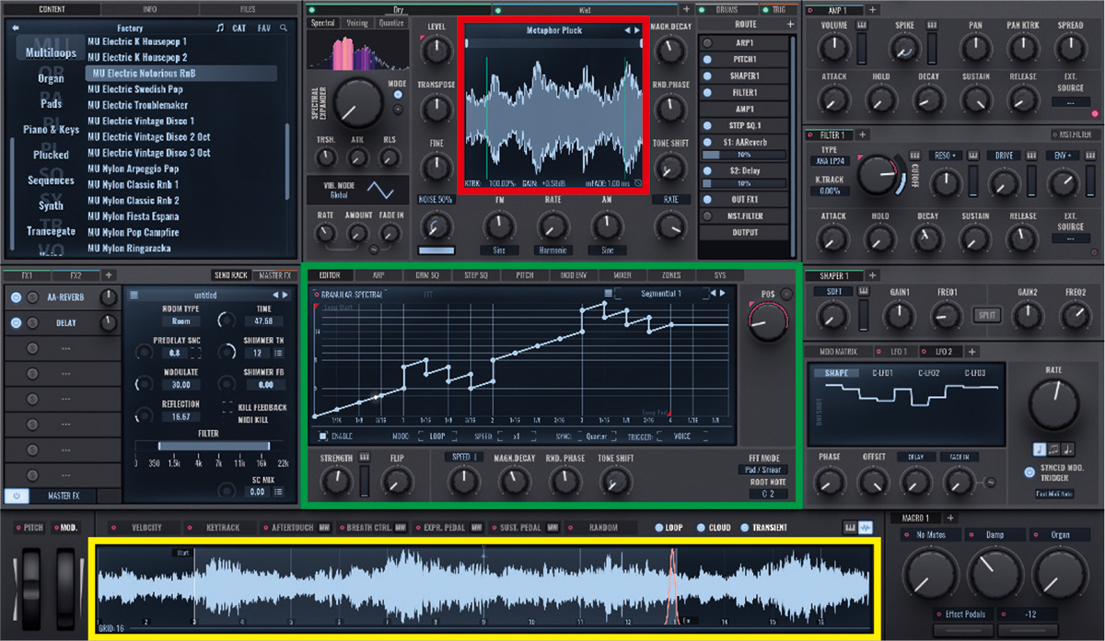Screen dimensions: 1105x641
Task: Toggle the AA-REVERB effect power button
Action: [x=16, y=297]
